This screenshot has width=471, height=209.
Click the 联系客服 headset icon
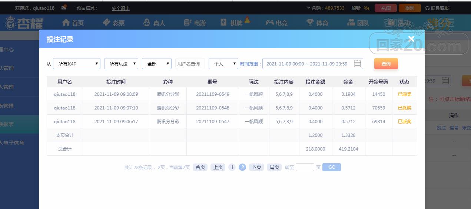(x=427, y=8)
